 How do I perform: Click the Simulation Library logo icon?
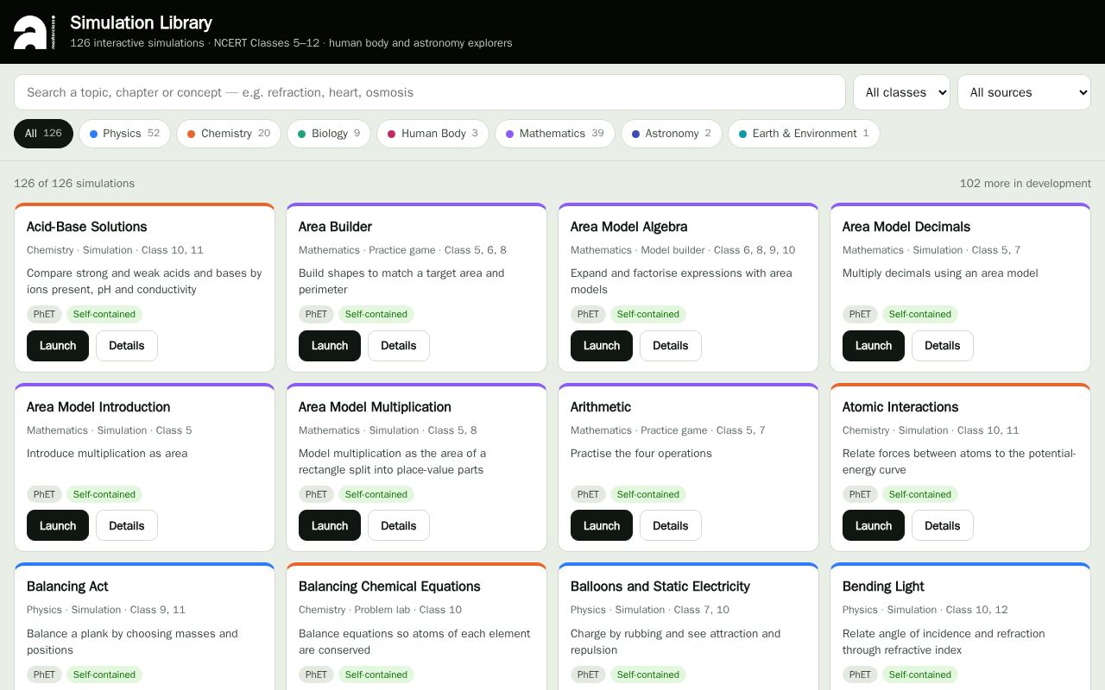pyautogui.click(x=35, y=32)
